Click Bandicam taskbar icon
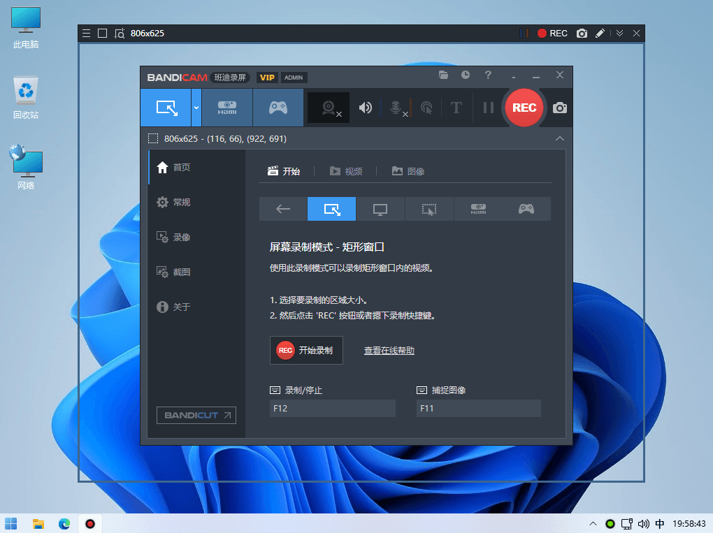This screenshot has height=533, width=713. (90, 523)
